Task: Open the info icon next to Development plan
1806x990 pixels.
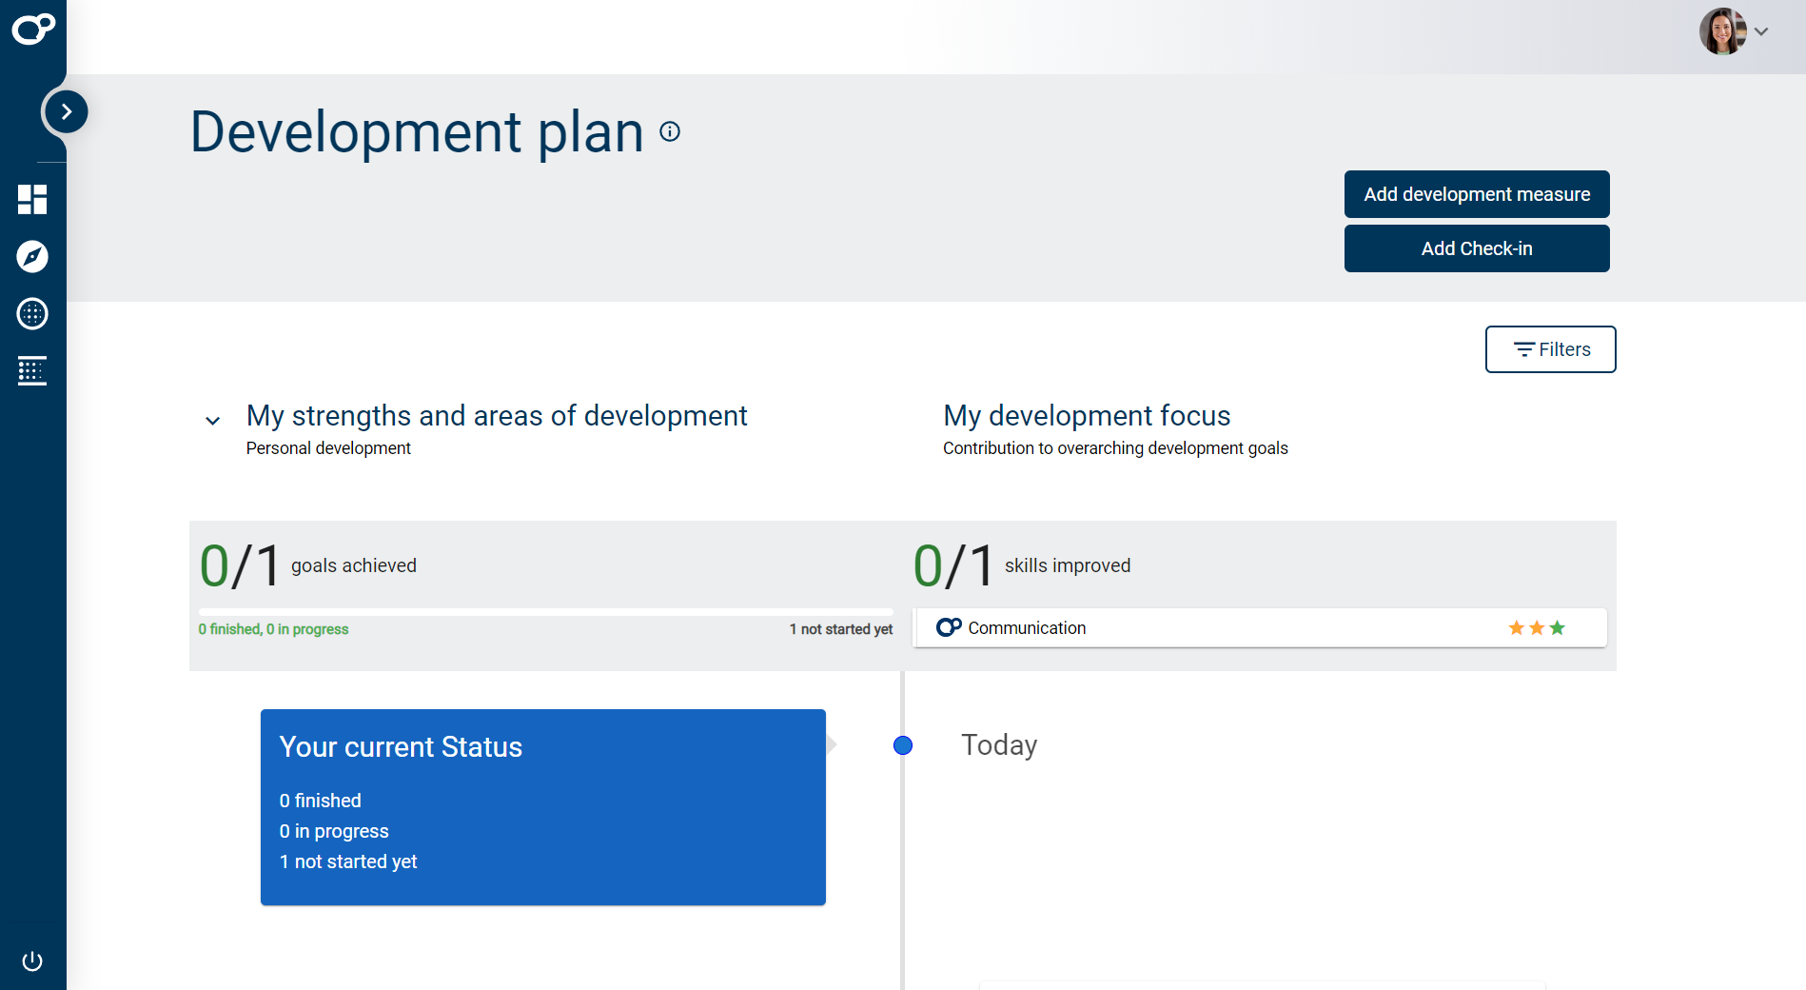Action: 670,131
